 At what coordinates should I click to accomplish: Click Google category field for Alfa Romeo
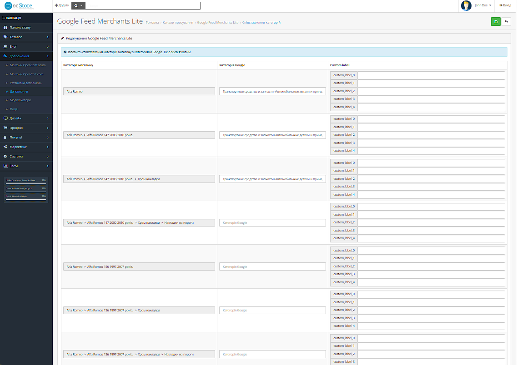click(x=272, y=92)
